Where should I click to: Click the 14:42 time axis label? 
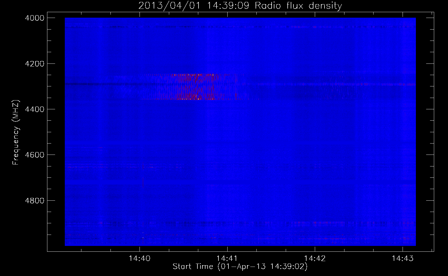[315, 258]
